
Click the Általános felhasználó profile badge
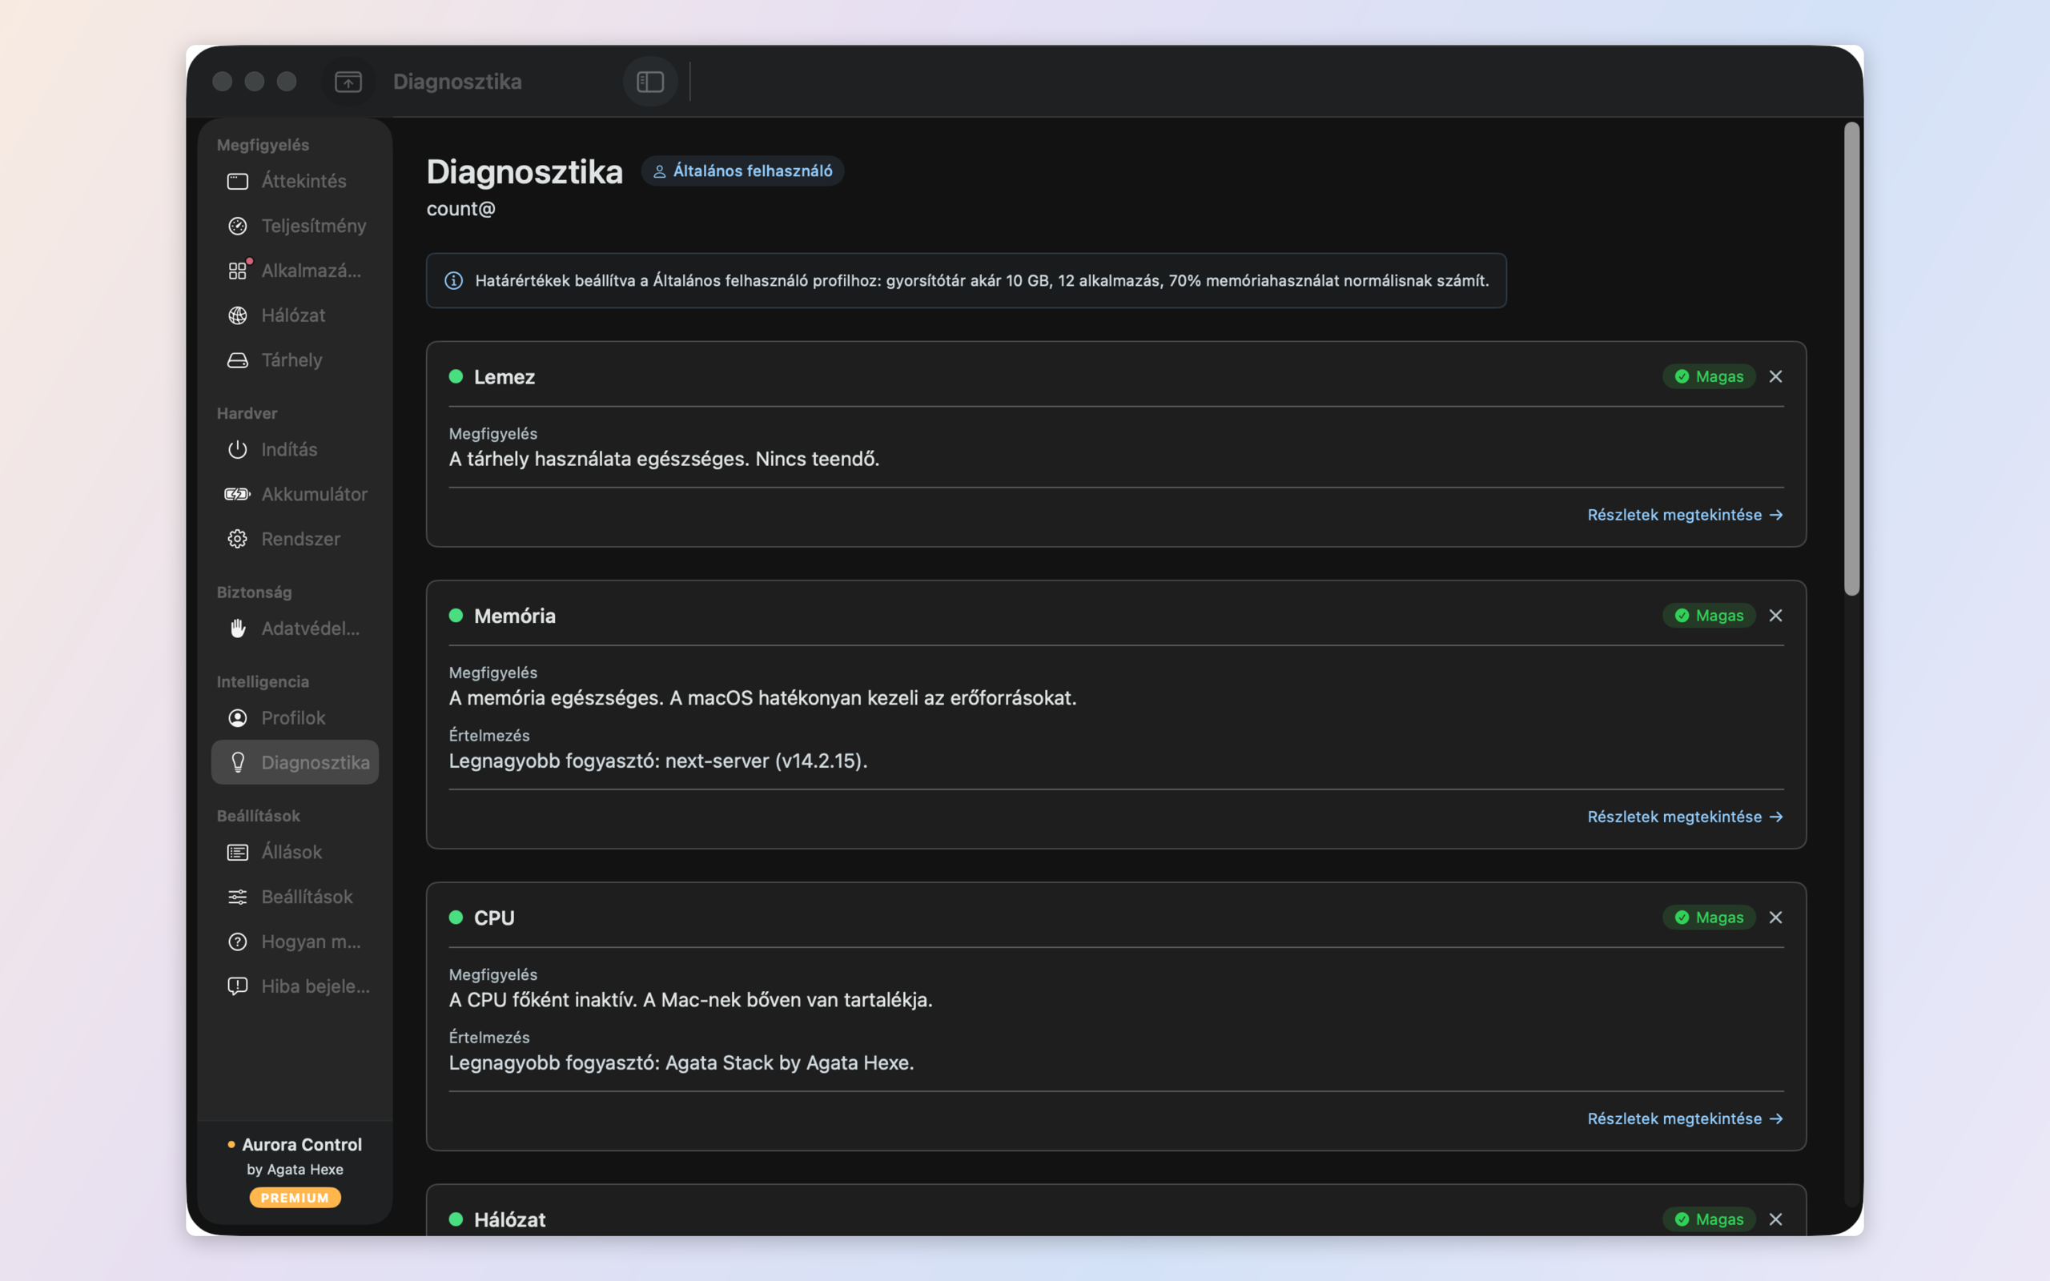(x=742, y=171)
